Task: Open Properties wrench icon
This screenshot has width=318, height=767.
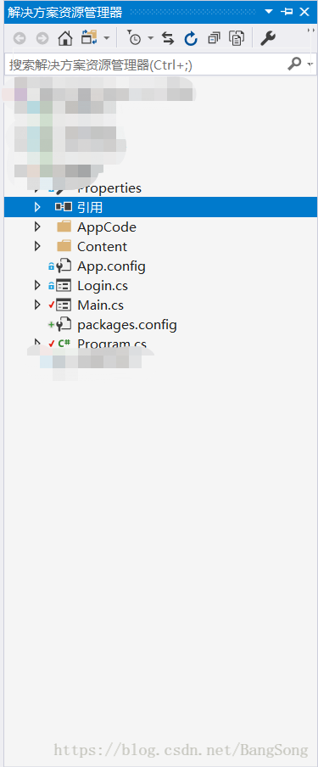Action: point(268,38)
